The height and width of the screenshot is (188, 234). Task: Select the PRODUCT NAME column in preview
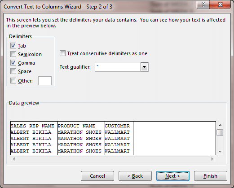tap(81, 138)
